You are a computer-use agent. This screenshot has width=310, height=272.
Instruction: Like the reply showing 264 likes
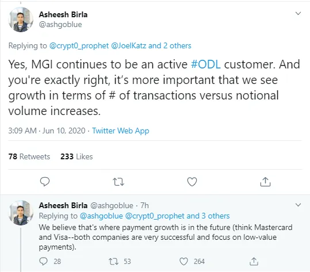183,262
